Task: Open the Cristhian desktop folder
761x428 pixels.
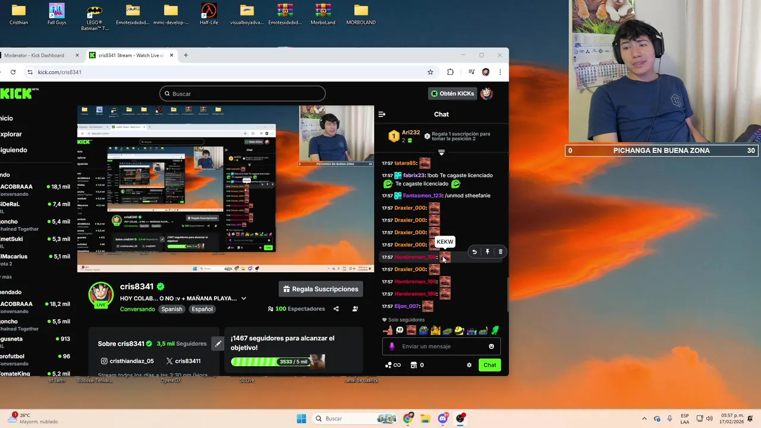Action: click(18, 15)
